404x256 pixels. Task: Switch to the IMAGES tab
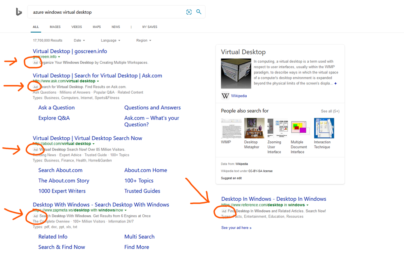[55, 27]
